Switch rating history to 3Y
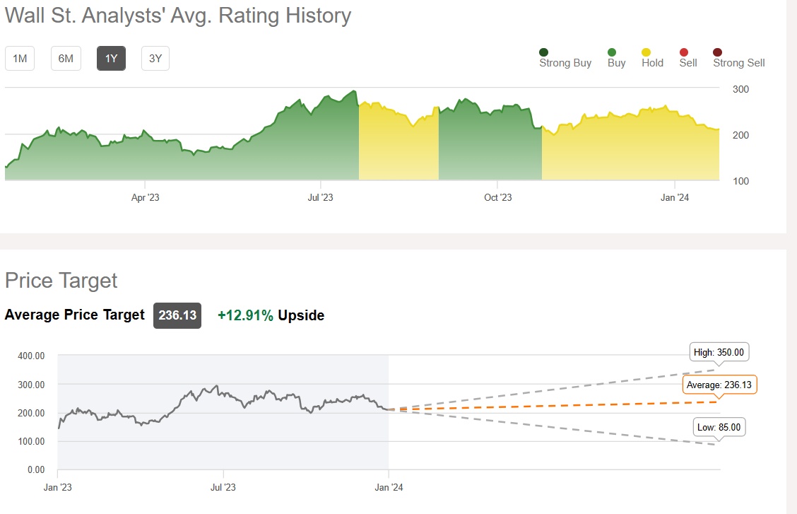 [x=155, y=59]
